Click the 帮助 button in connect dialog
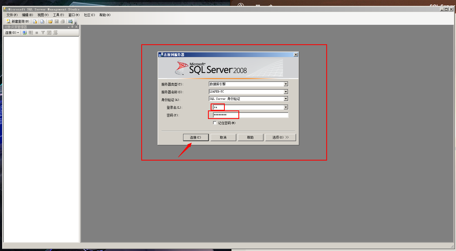The image size is (456, 251). pyautogui.click(x=250, y=137)
